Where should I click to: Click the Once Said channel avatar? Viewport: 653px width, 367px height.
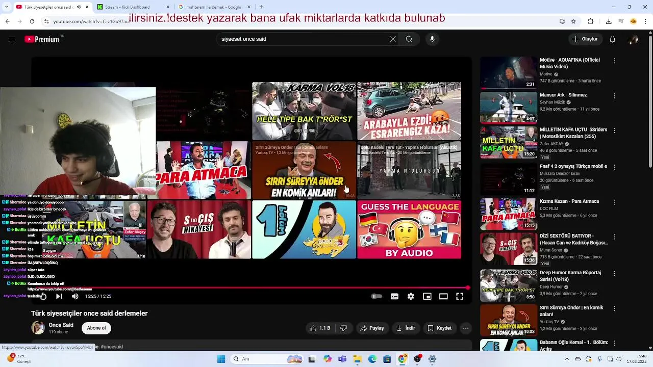pos(38,328)
